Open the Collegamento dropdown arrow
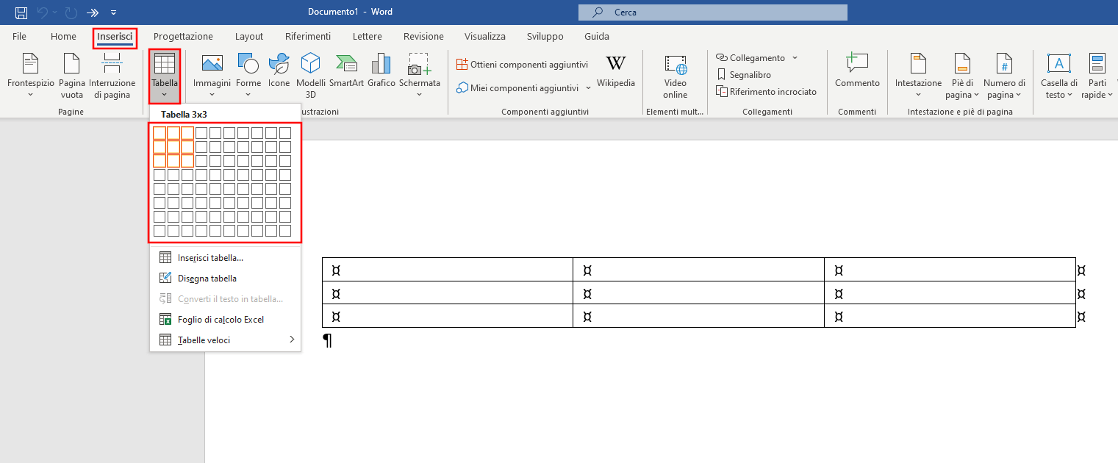This screenshot has width=1118, height=463. pos(795,58)
